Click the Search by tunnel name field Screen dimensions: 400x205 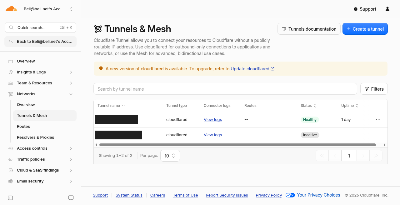[225, 89]
